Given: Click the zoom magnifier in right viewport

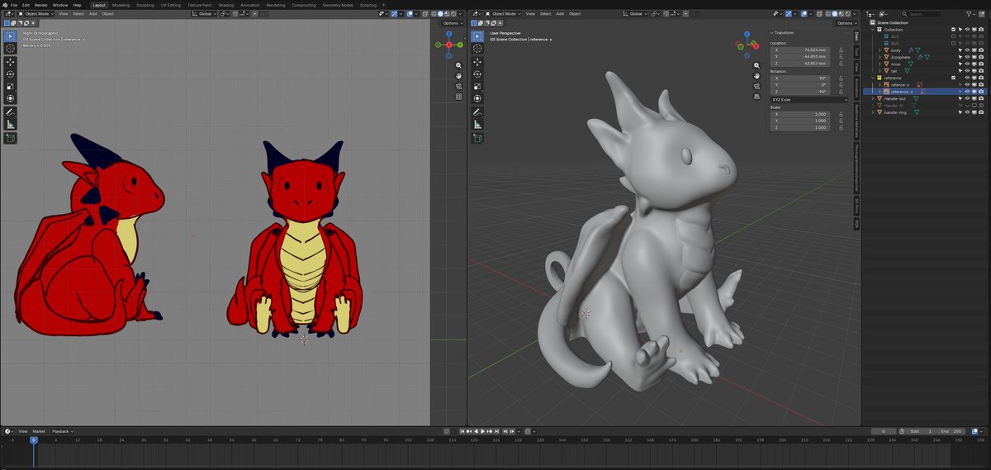Looking at the screenshot, I should coord(756,65).
